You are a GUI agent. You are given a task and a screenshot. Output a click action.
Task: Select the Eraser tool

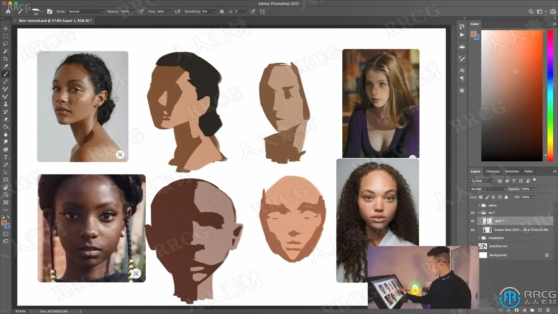tap(6, 119)
